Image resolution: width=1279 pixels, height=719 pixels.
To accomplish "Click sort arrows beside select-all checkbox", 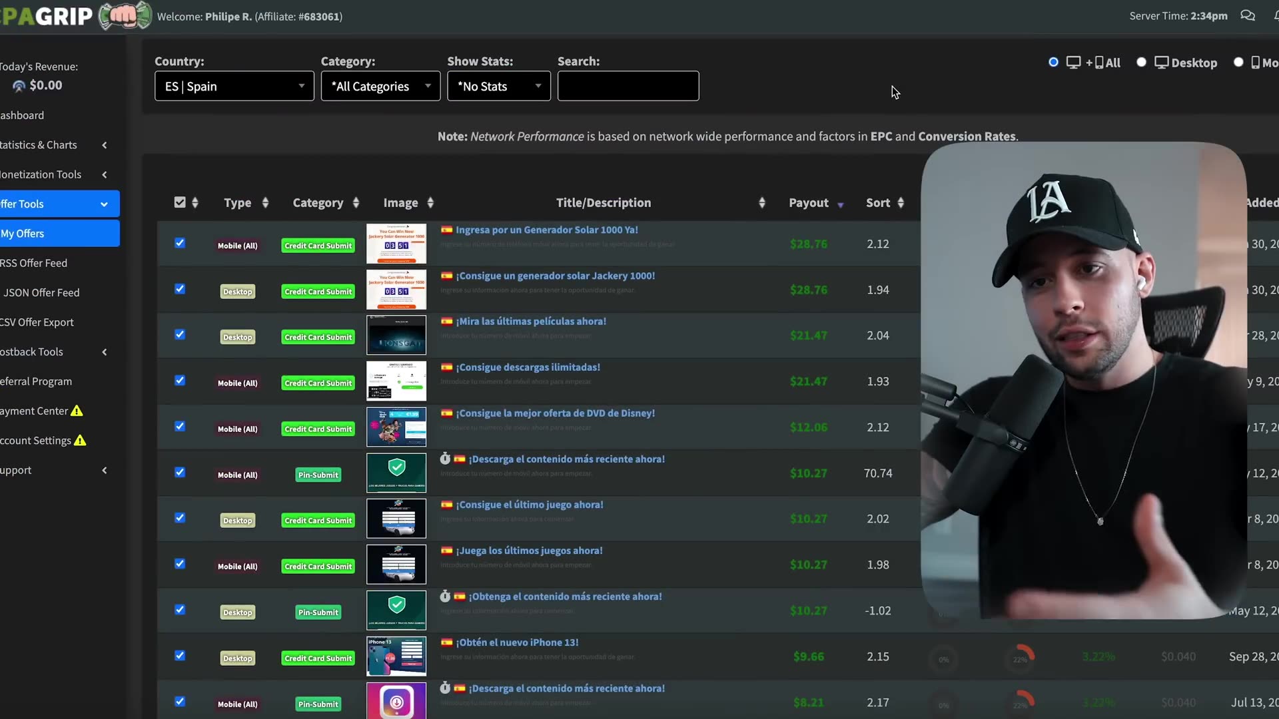I will pos(195,202).
